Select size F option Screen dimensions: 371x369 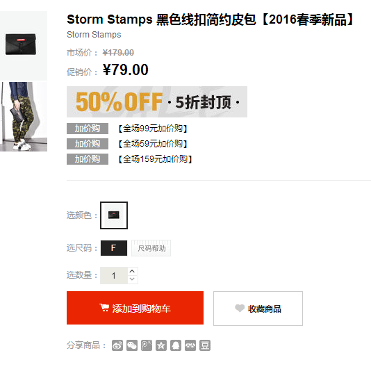pyautogui.click(x=114, y=248)
